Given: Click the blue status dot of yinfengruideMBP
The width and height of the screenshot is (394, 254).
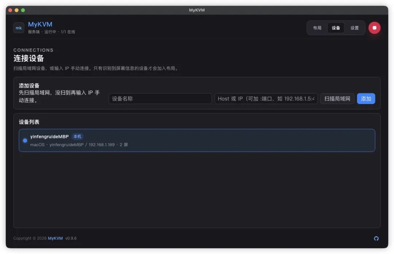Looking at the screenshot, I should click(25, 141).
